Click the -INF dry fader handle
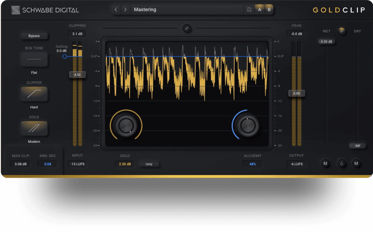This screenshot has height=232, width=373. (357, 146)
